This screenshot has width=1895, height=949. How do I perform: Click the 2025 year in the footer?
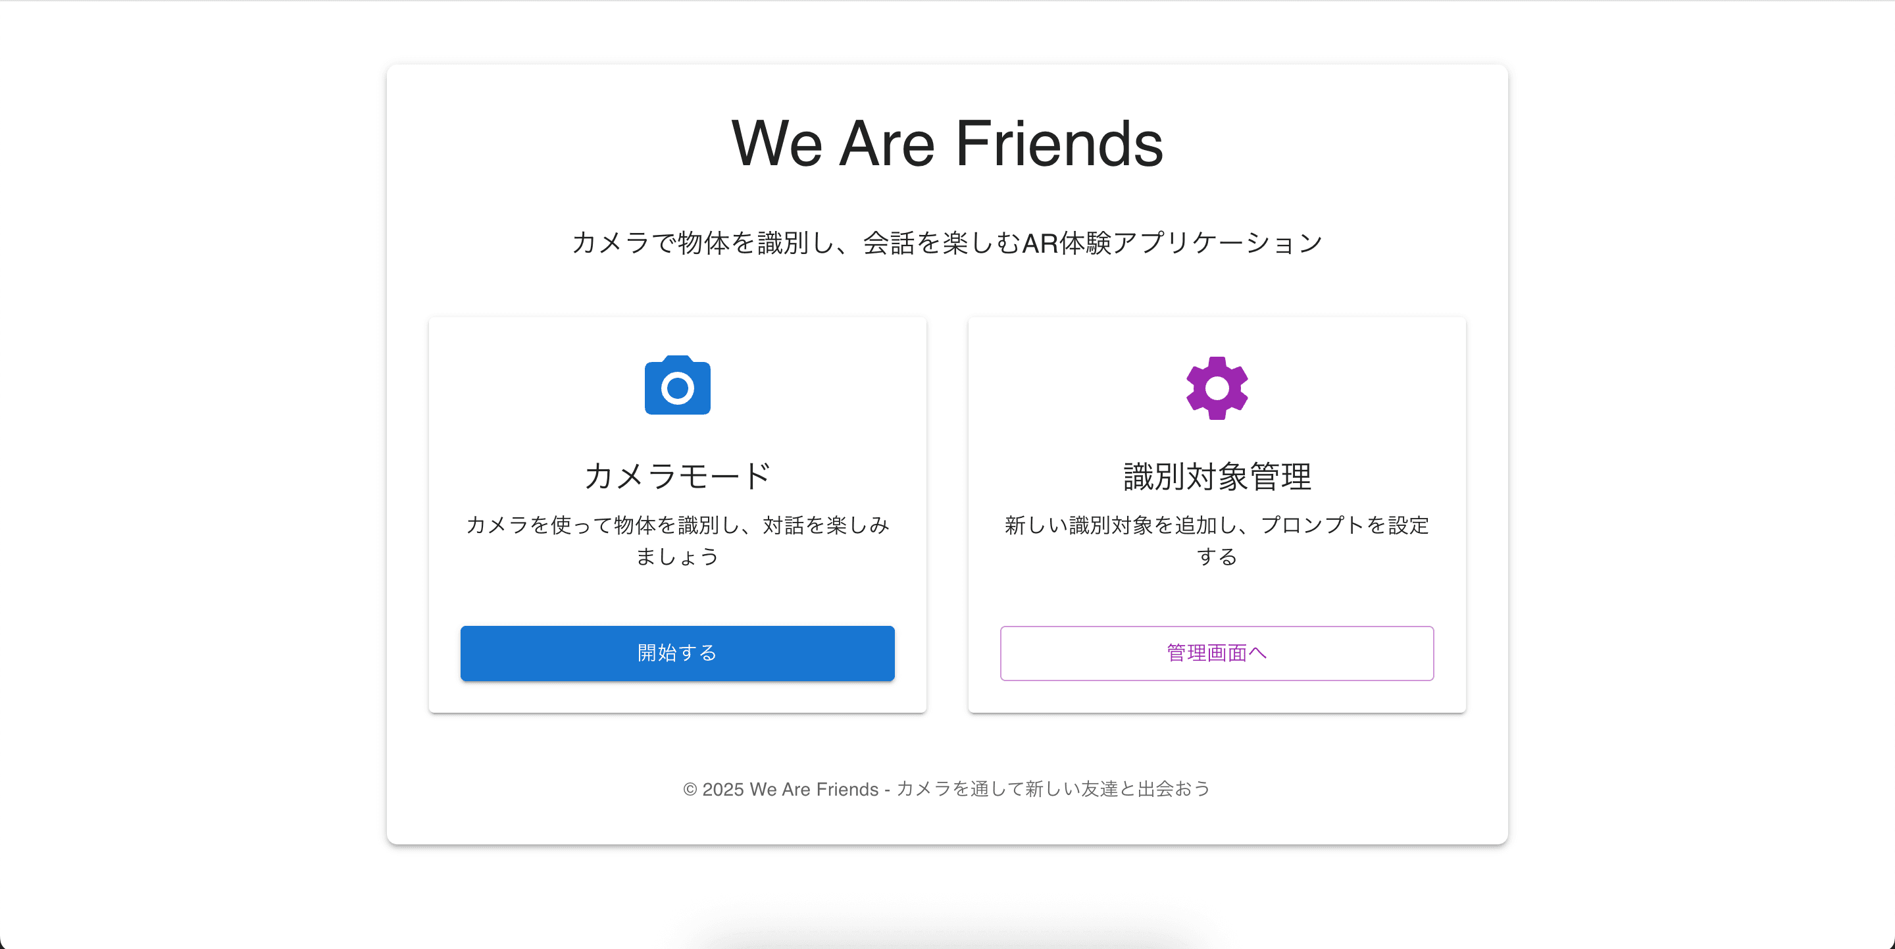click(723, 789)
